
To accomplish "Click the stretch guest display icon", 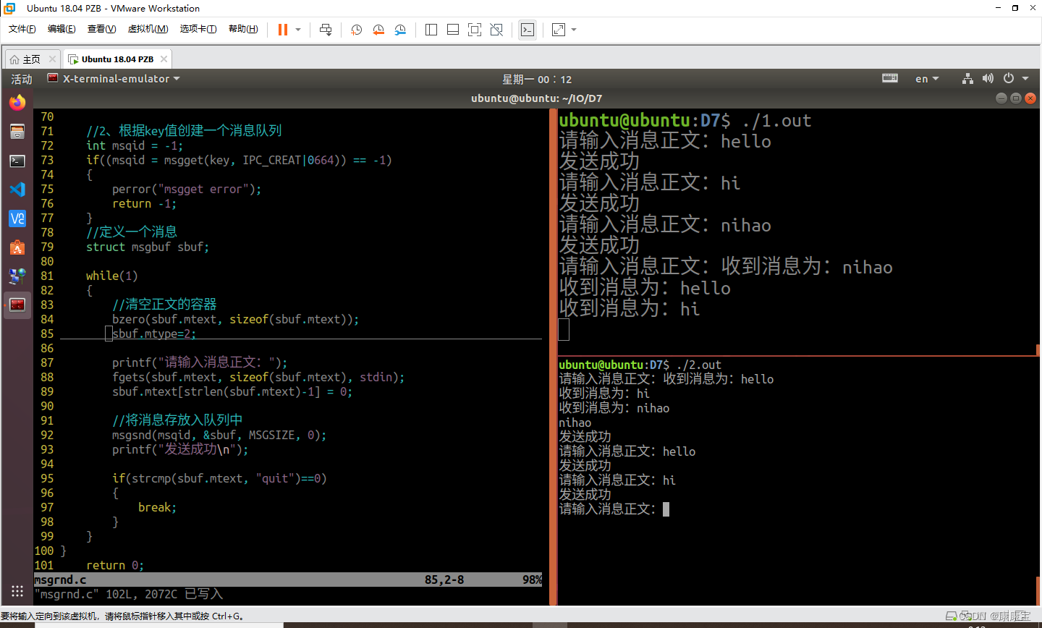I will pyautogui.click(x=559, y=30).
